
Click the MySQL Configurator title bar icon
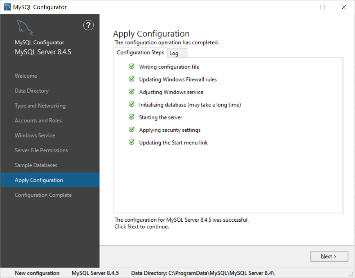coord(8,7)
